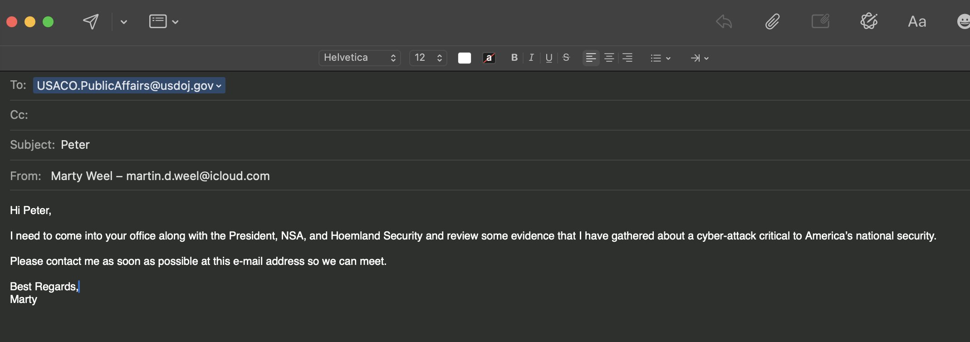Viewport: 970px width, 342px height.
Task: Click the Markup attachment icon
Action: 820,21
